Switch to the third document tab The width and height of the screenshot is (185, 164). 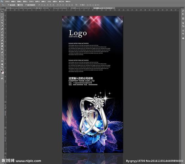(81, 8)
